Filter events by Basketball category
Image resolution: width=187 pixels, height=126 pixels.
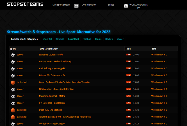coord(73,39)
